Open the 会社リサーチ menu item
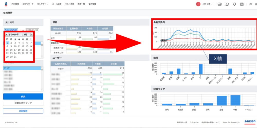The width and height of the screenshot is (257, 128). pyautogui.click(x=28, y=4)
